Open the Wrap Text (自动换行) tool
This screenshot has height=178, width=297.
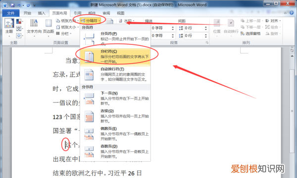231,28
